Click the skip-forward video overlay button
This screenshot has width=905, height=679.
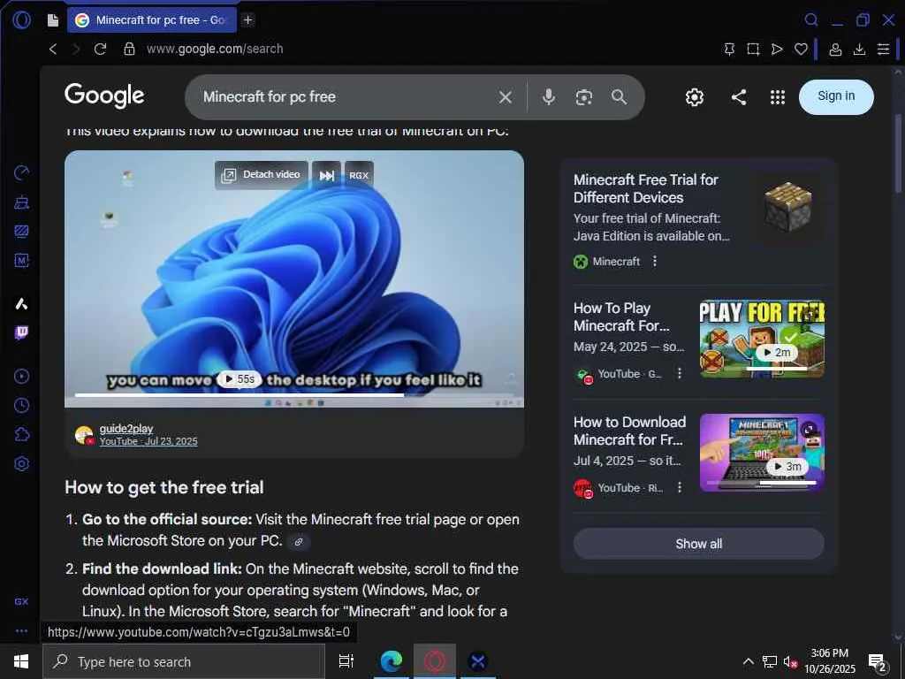(327, 175)
